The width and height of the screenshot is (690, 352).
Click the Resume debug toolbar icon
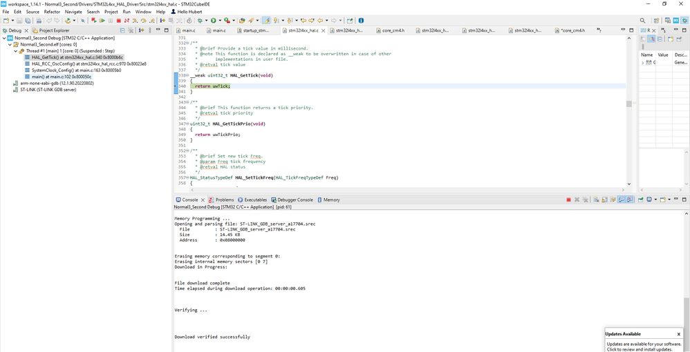(x=102, y=20)
